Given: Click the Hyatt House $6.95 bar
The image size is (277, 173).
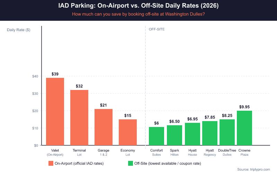Looking at the screenshot, I should [x=193, y=134].
